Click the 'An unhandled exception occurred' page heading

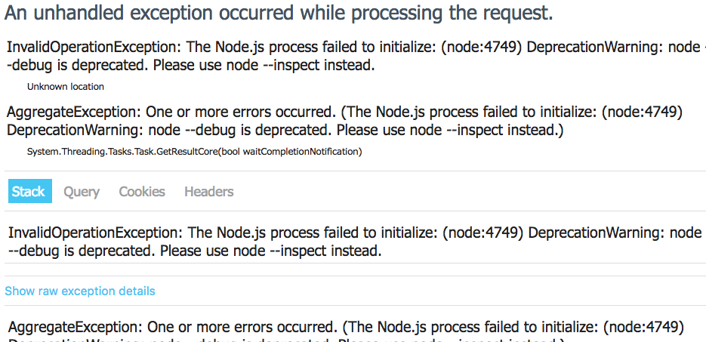pyautogui.click(x=279, y=14)
